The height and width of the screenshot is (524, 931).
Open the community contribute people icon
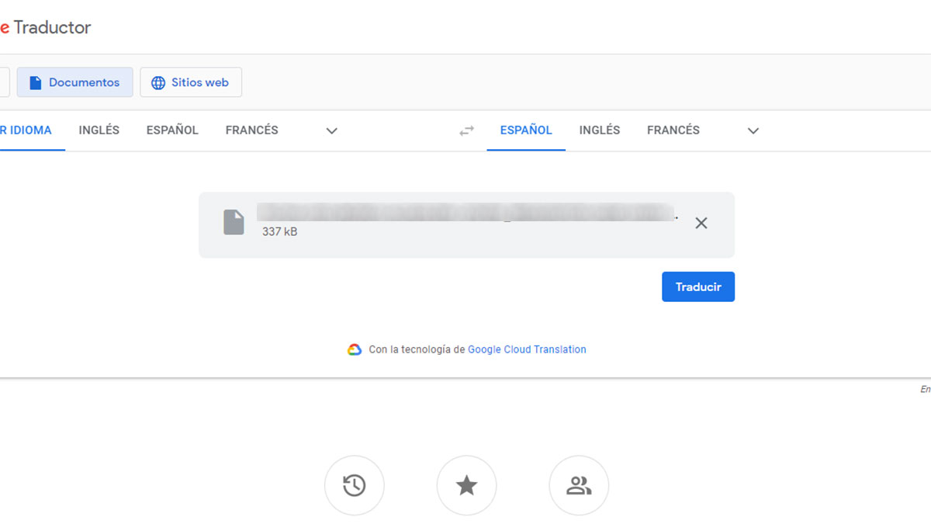579,486
